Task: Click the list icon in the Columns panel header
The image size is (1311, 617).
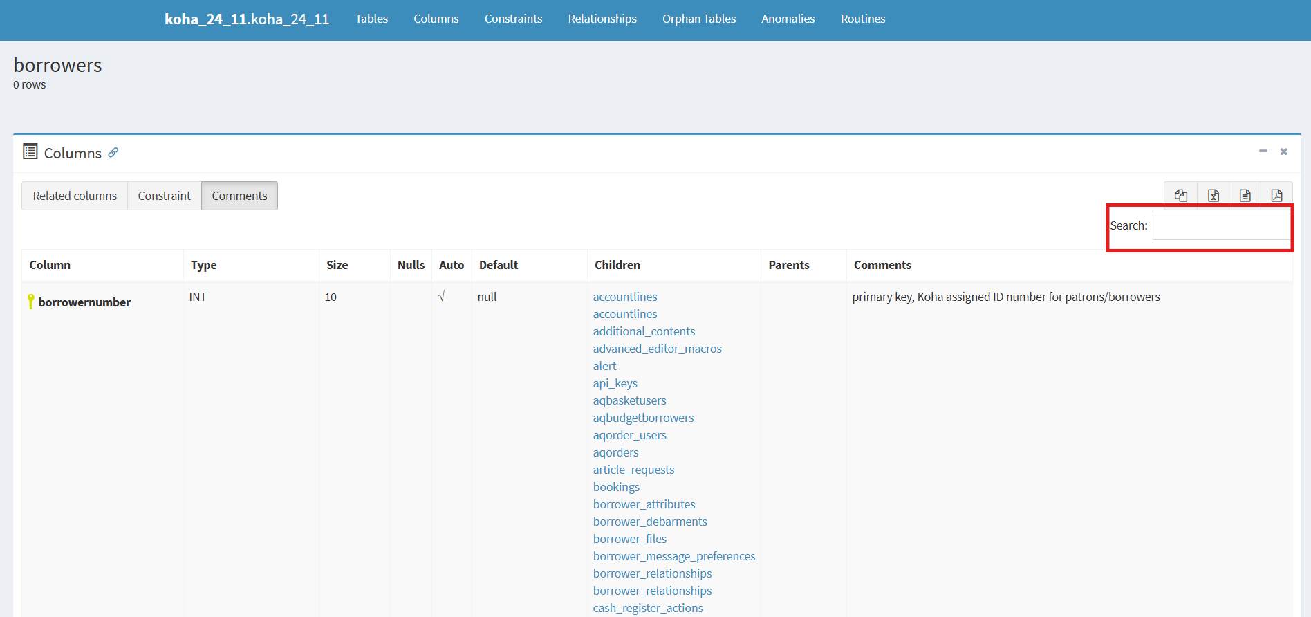Action: click(30, 151)
